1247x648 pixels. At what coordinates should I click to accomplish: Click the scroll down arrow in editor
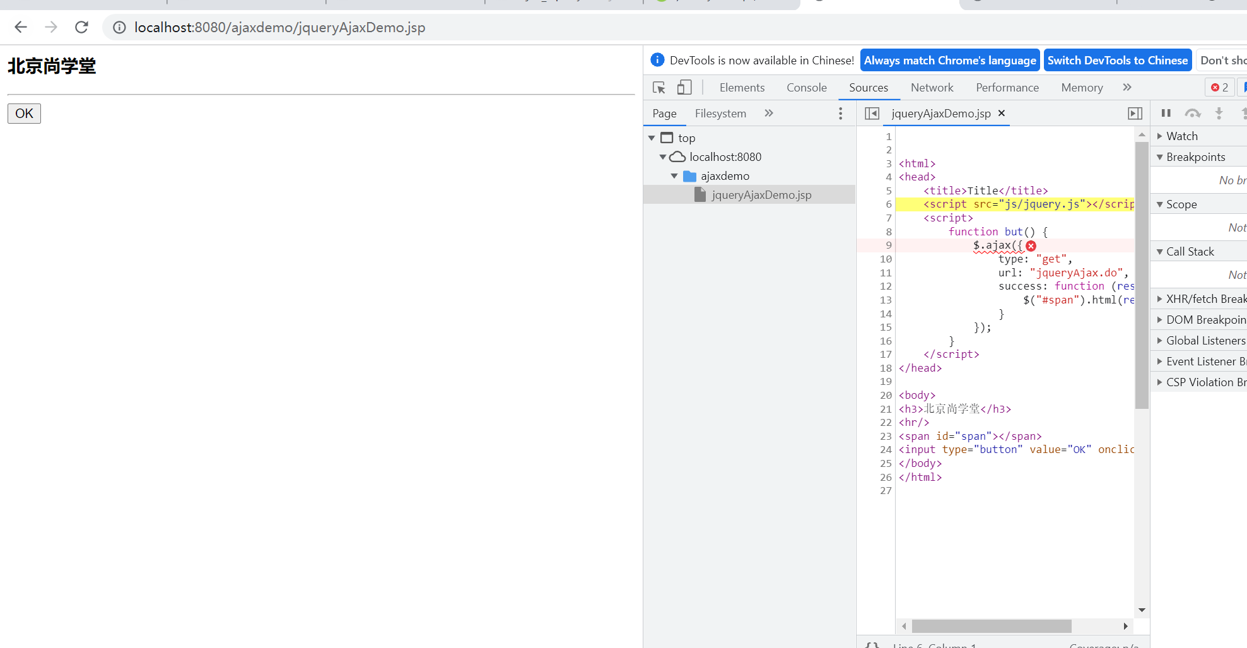1142,610
